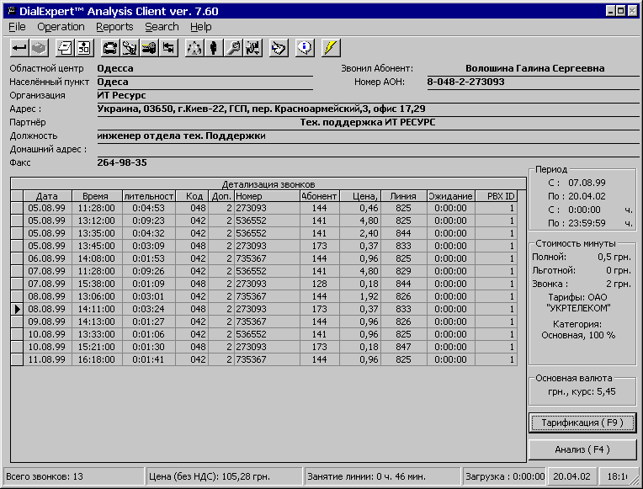Click the PBX ID column header
The width and height of the screenshot is (643, 489).
496,196
